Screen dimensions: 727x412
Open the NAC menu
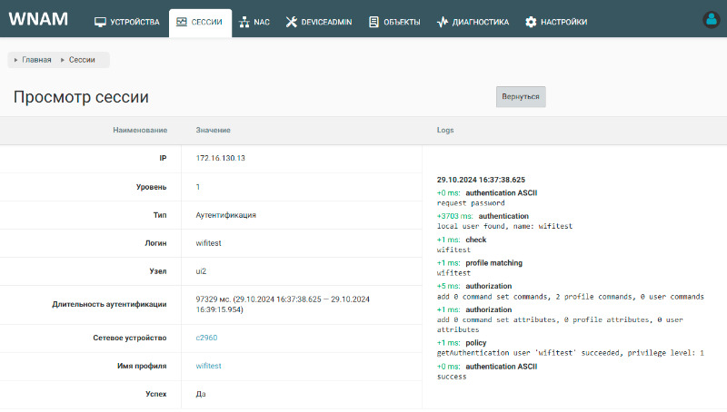[x=262, y=22]
